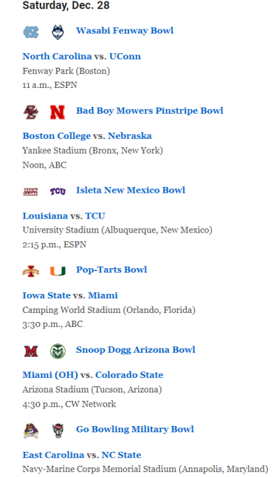Image resolution: width=279 pixels, height=477 pixels.
Task: Open the Miami Hurricanes U logo
Action: (x=58, y=271)
